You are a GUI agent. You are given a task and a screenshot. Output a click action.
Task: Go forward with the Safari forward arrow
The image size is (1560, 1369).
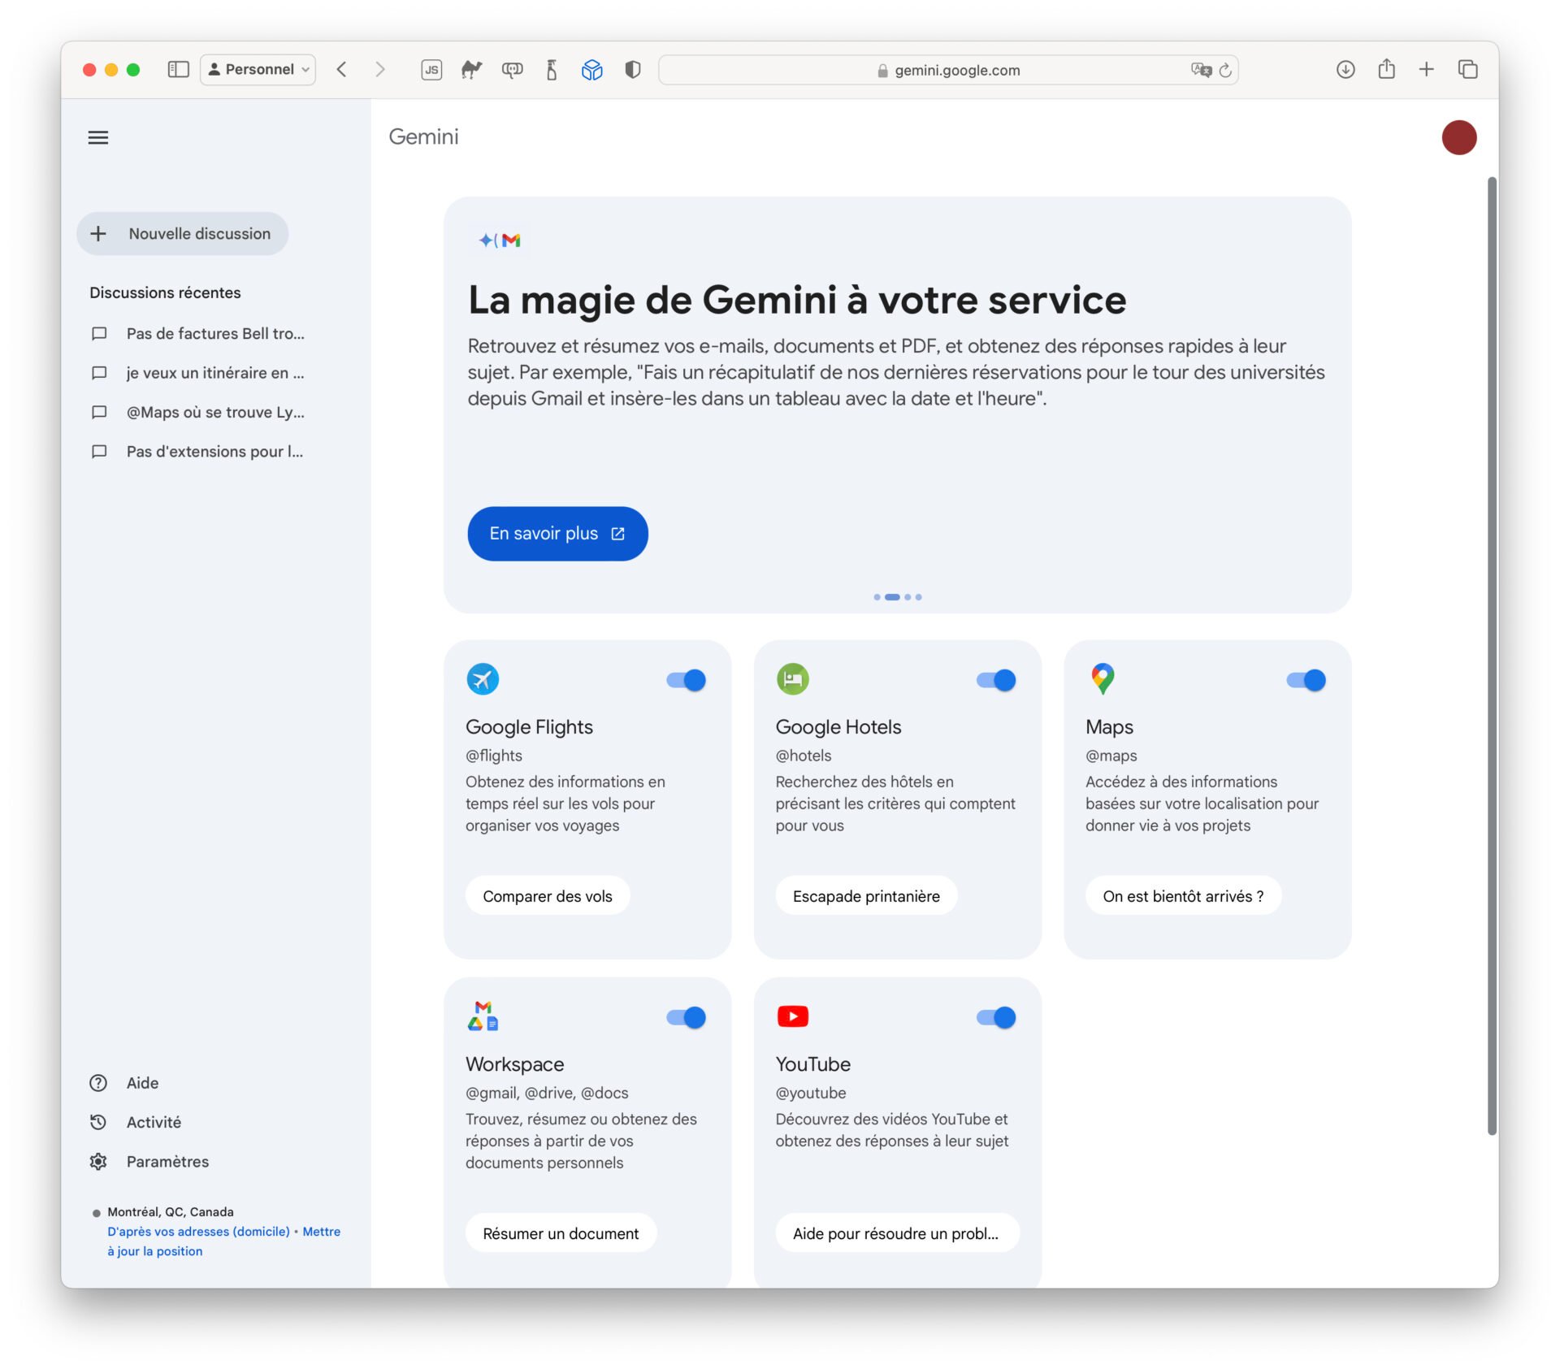379,69
